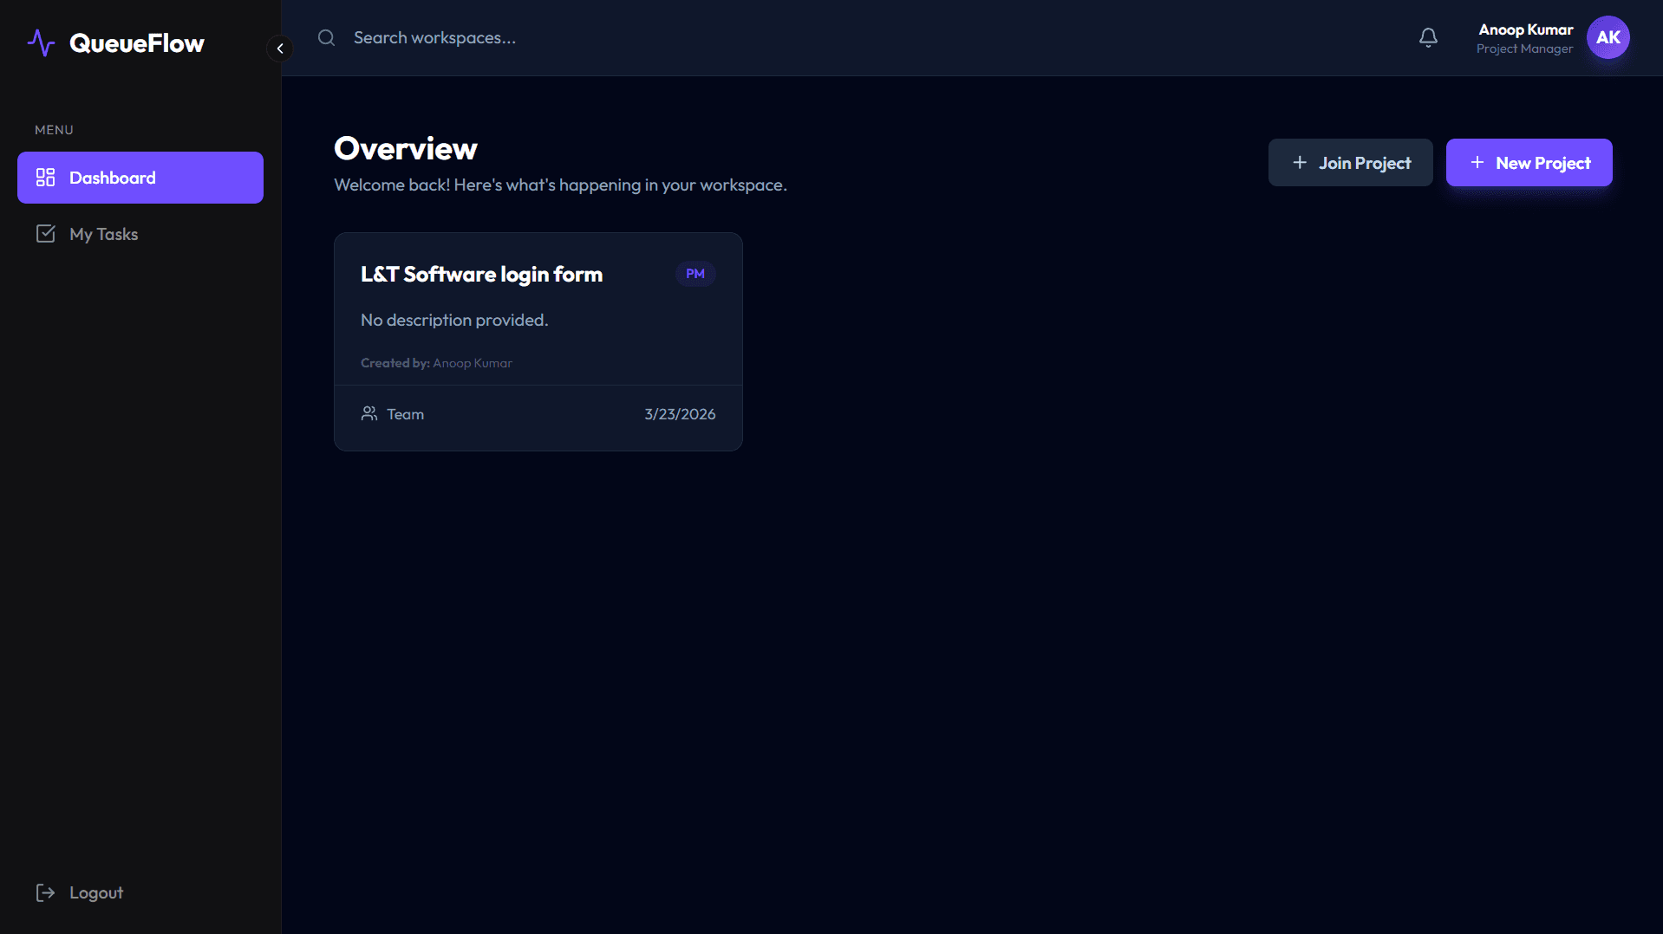Click the Anoop Kumar profile name

(x=1525, y=29)
